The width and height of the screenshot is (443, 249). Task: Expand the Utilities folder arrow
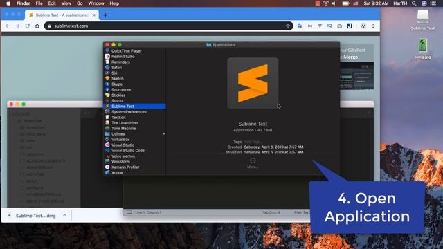click(164, 133)
